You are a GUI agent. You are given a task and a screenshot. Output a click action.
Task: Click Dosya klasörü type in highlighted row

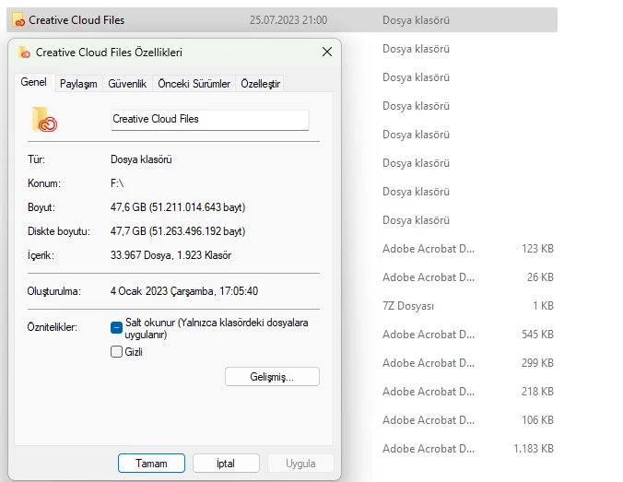(416, 20)
